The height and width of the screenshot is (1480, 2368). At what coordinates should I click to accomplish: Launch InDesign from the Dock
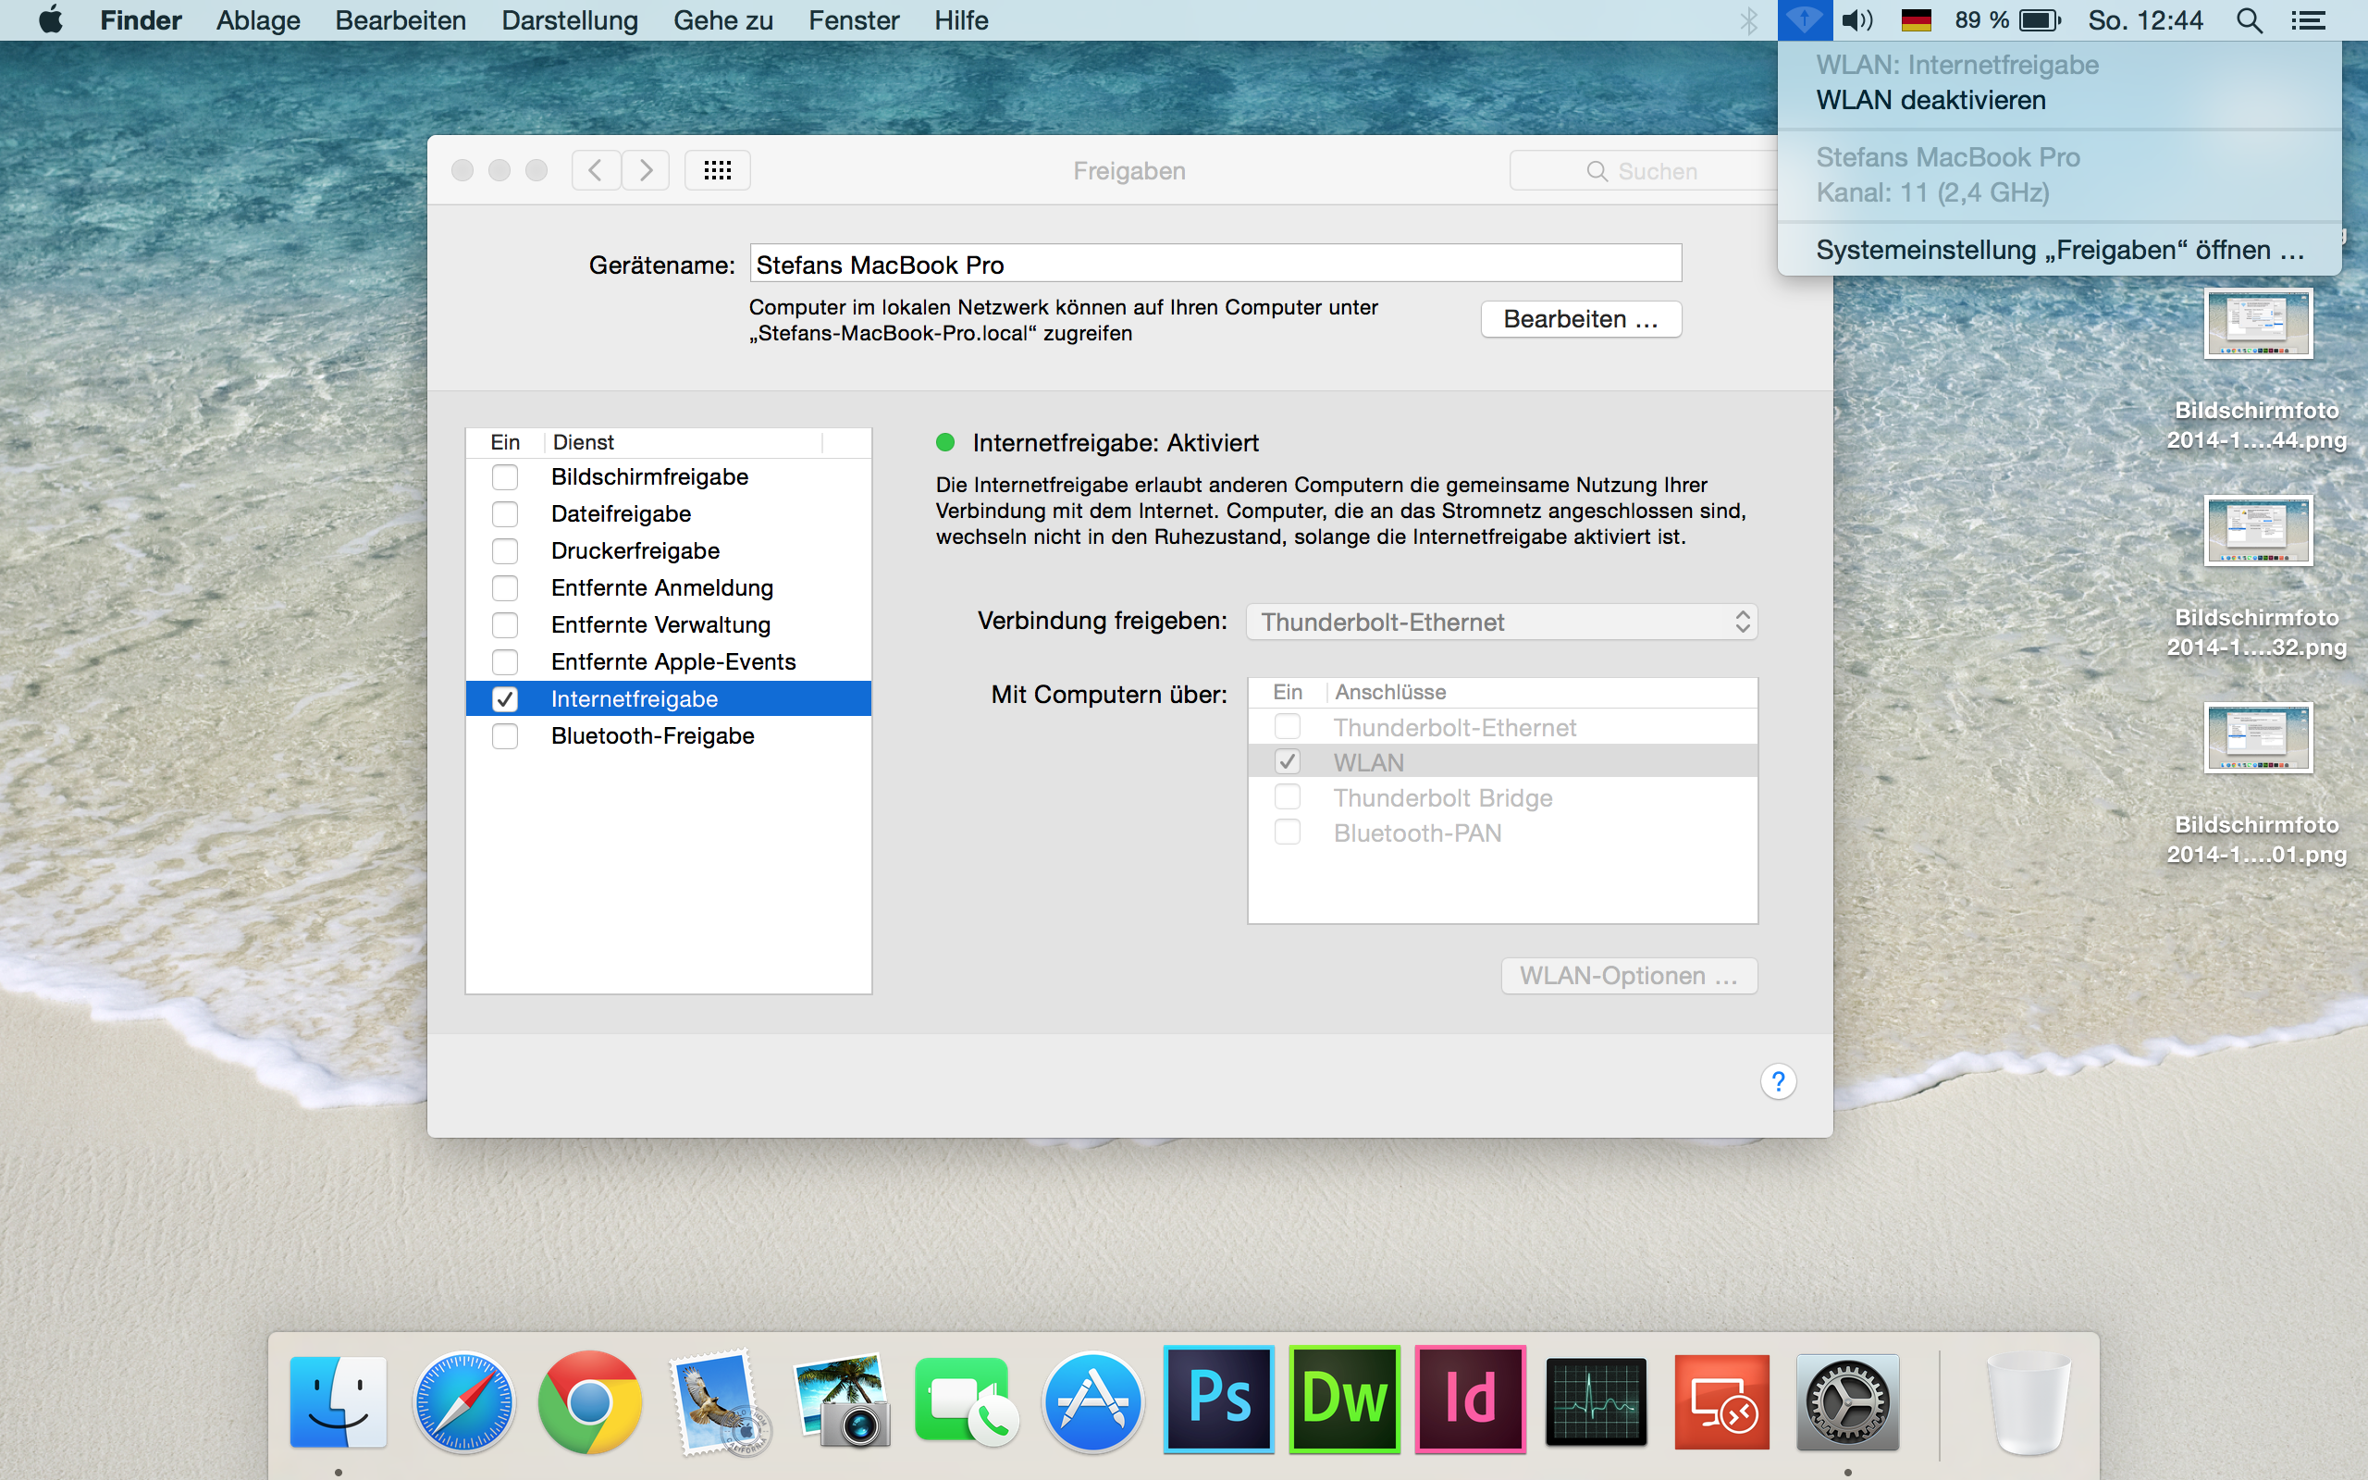click(x=1470, y=1399)
